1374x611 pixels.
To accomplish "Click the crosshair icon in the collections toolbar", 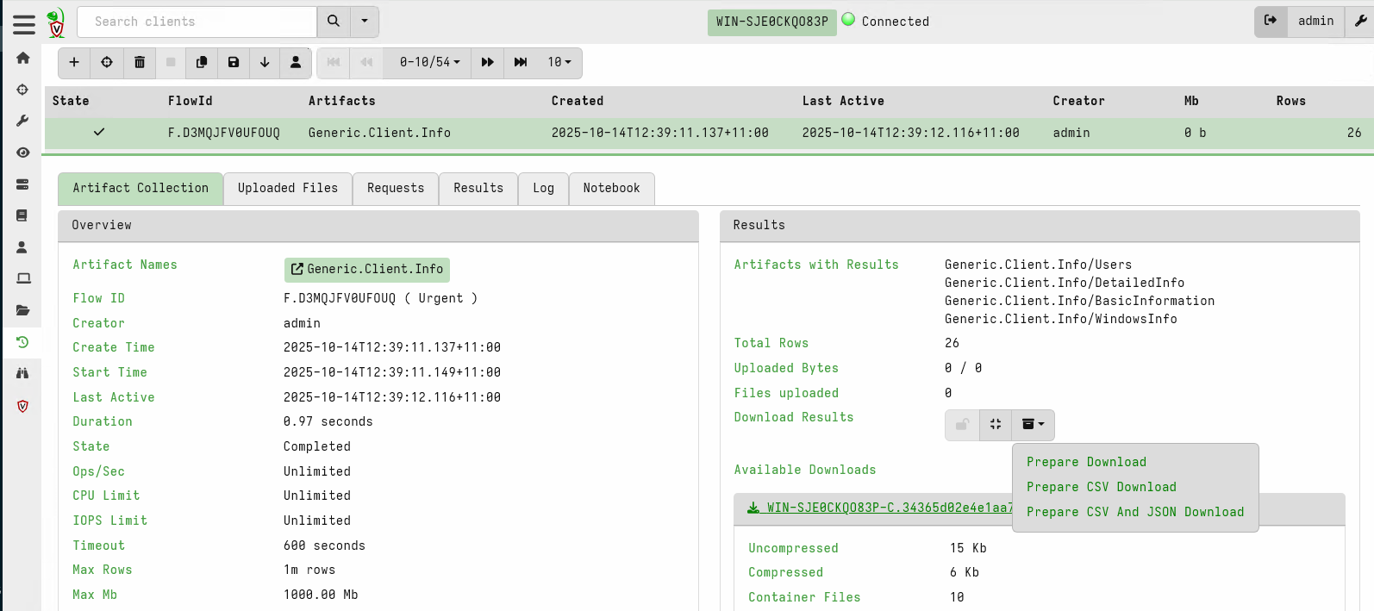I will click(107, 62).
